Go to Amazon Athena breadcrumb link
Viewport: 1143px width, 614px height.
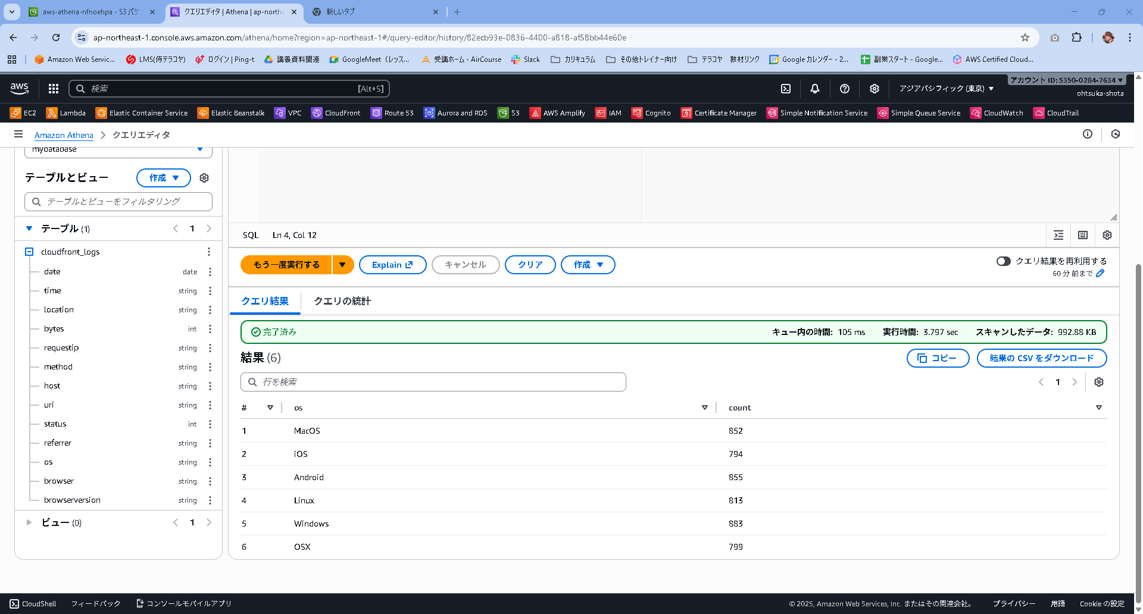click(64, 135)
